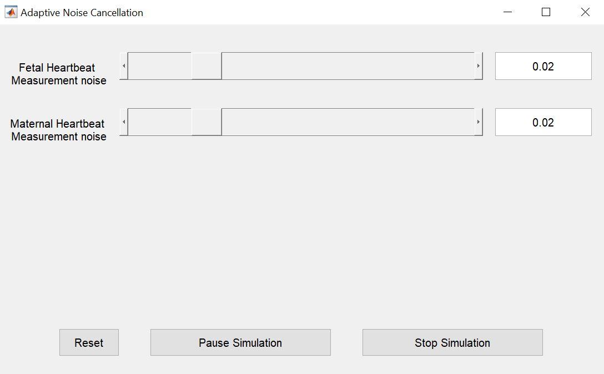
Task: Click the Fetal Heartbeat slider's right arrow
Action: click(x=478, y=66)
